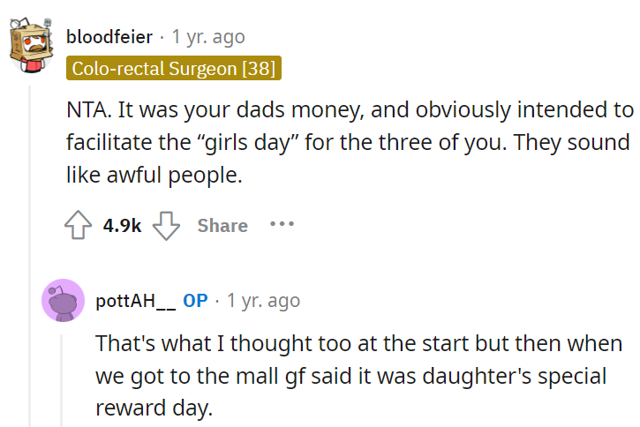Click the blue OP badge

195,301
